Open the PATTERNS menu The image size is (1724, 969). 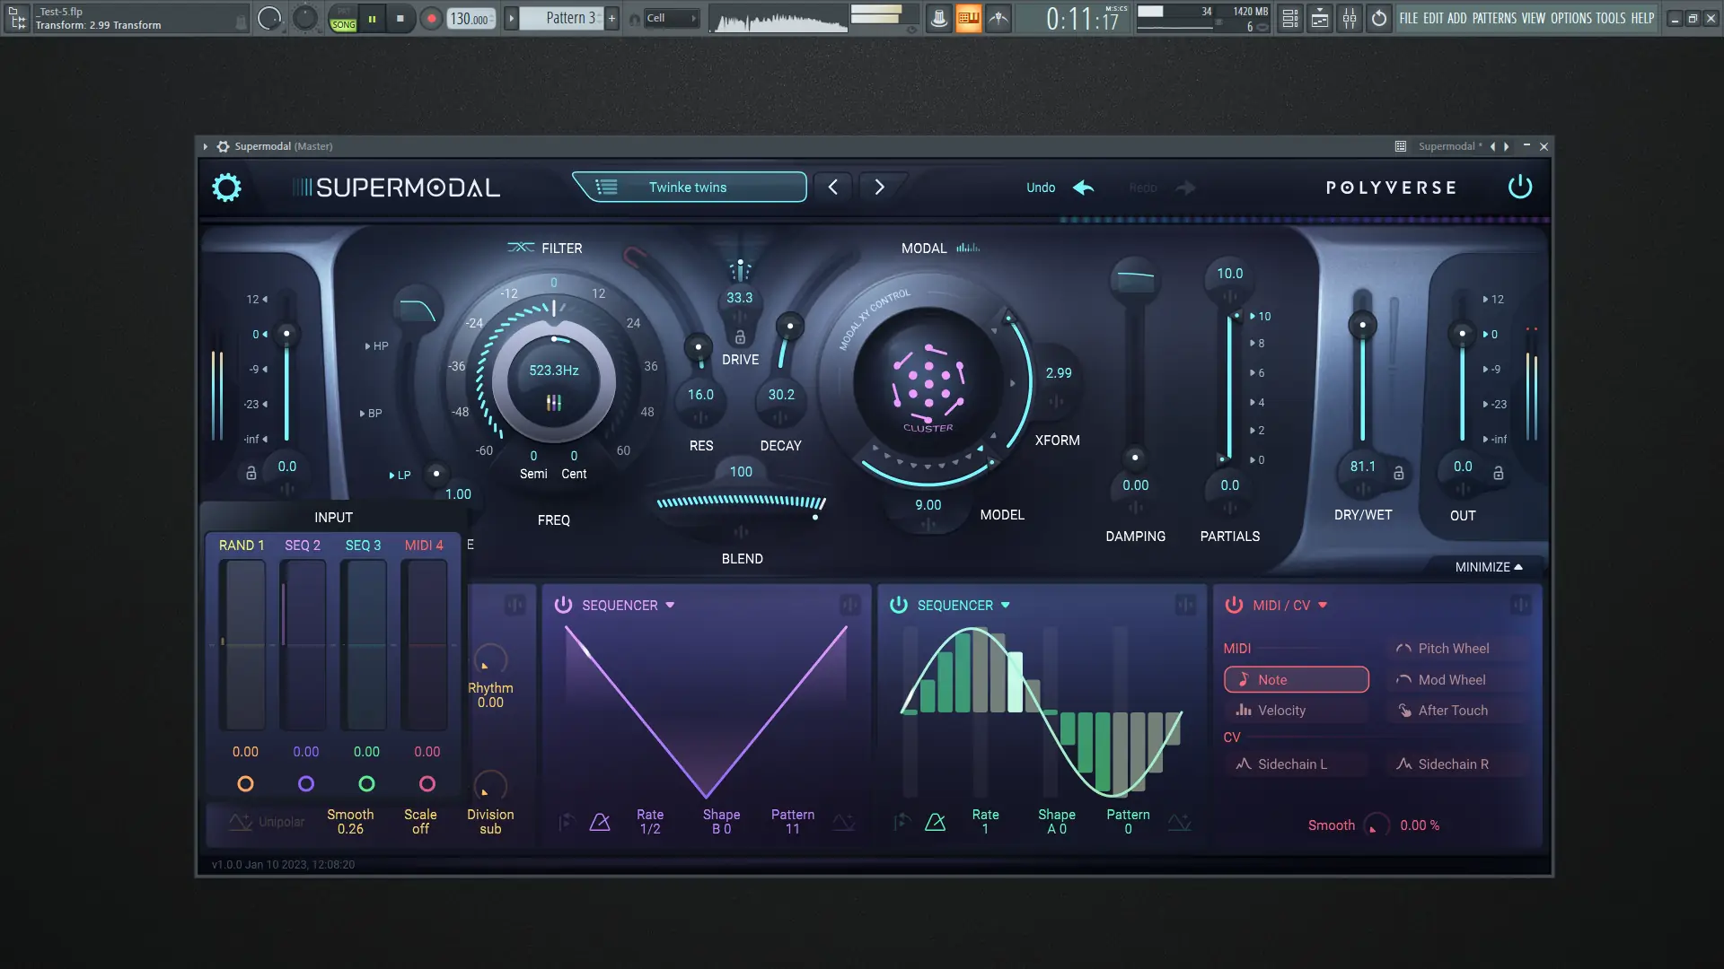tap(1494, 18)
